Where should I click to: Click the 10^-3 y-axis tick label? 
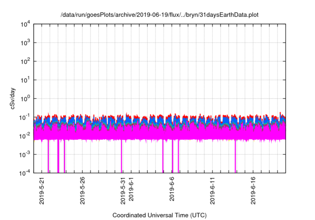tap(25, 155)
